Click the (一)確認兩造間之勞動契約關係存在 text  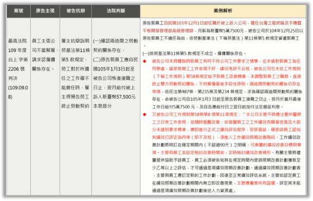coord(116,46)
